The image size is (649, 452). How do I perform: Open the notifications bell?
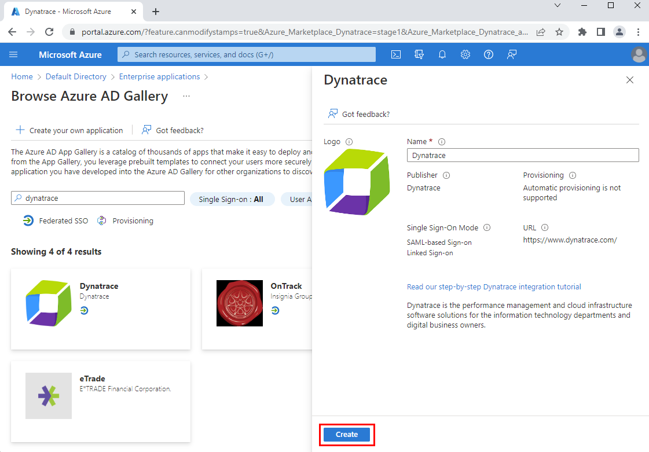click(x=442, y=54)
